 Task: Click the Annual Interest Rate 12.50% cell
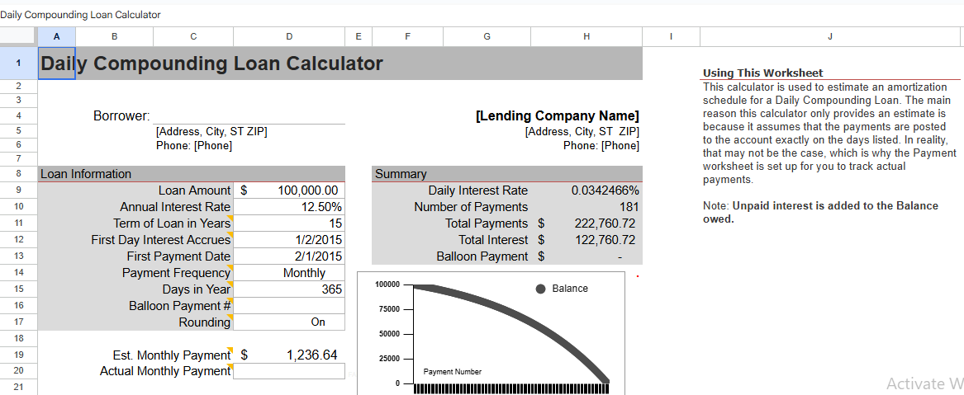pyautogui.click(x=289, y=207)
